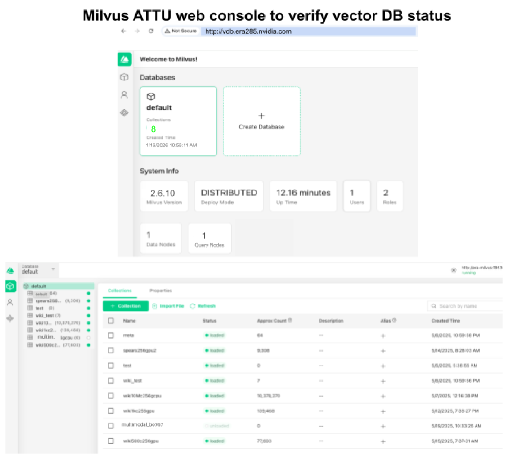The height and width of the screenshot is (459, 508).
Task: Click the theme toggle sun icon
Action: (454, 270)
